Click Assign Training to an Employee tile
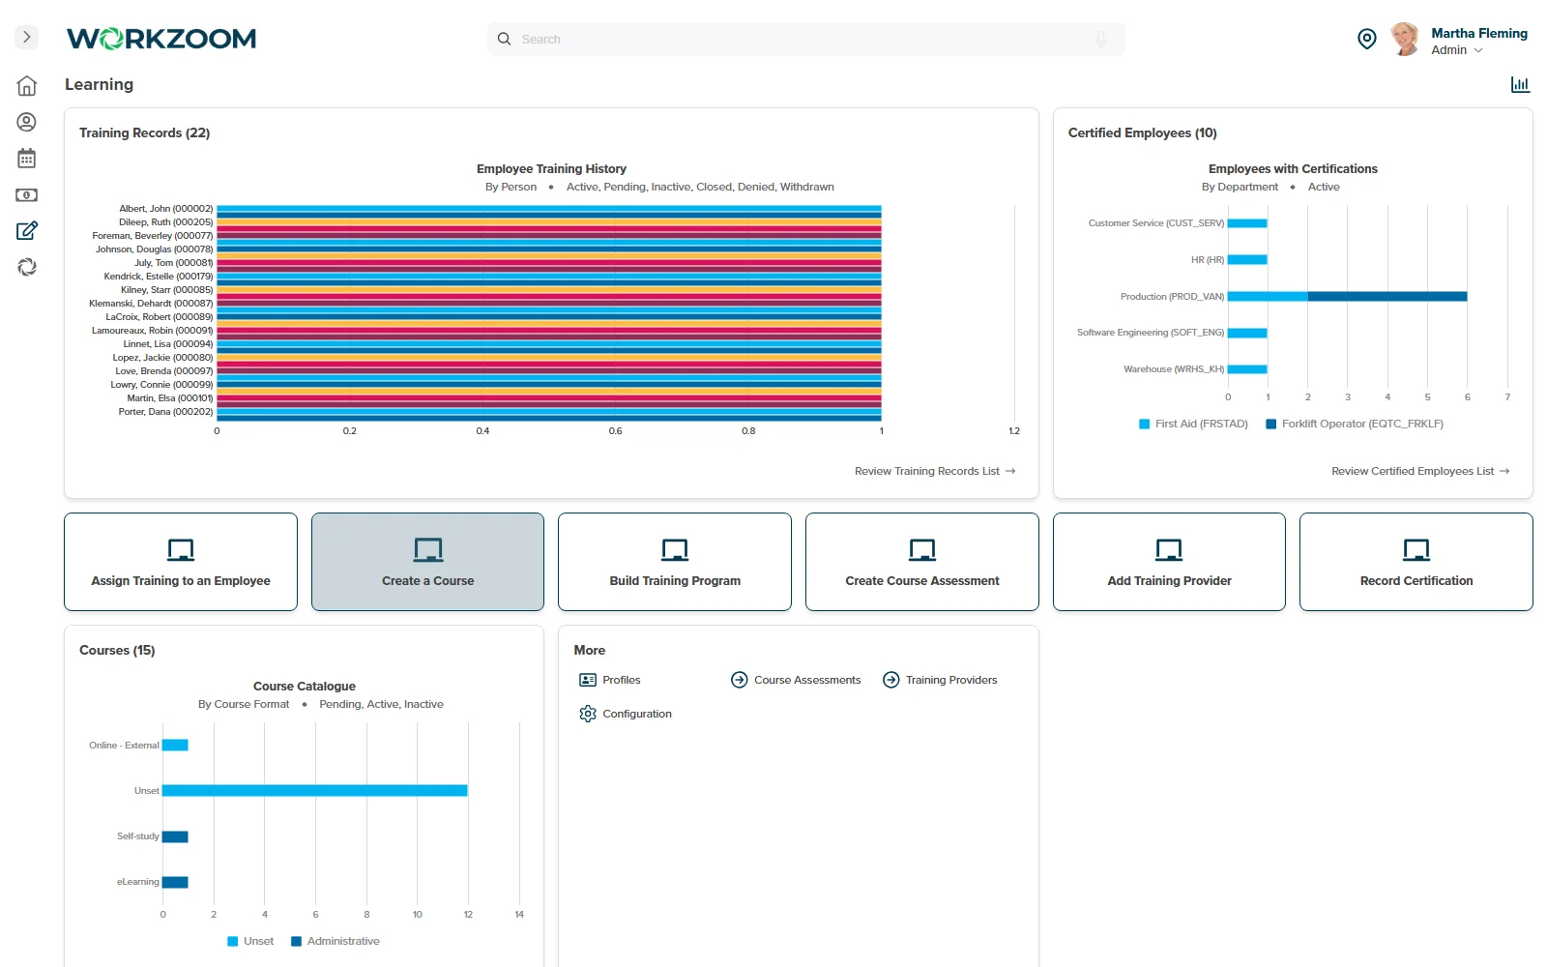1547x967 pixels. pos(181,562)
